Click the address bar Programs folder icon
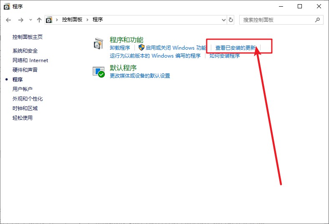The height and width of the screenshot is (224, 329). pos(49,20)
